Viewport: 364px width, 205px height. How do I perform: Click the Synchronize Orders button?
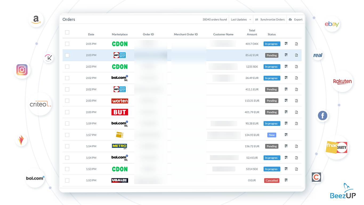point(270,19)
